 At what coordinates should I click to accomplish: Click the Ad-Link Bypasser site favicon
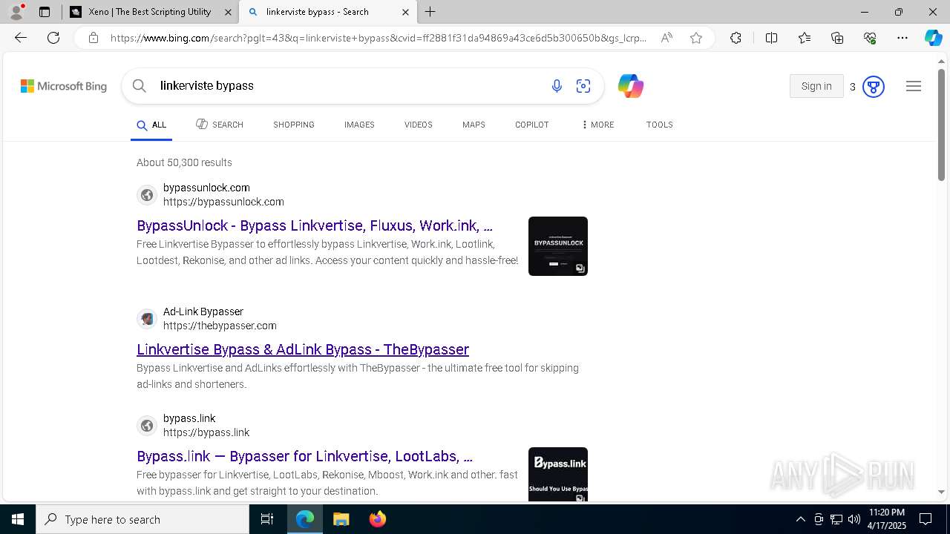click(x=147, y=319)
